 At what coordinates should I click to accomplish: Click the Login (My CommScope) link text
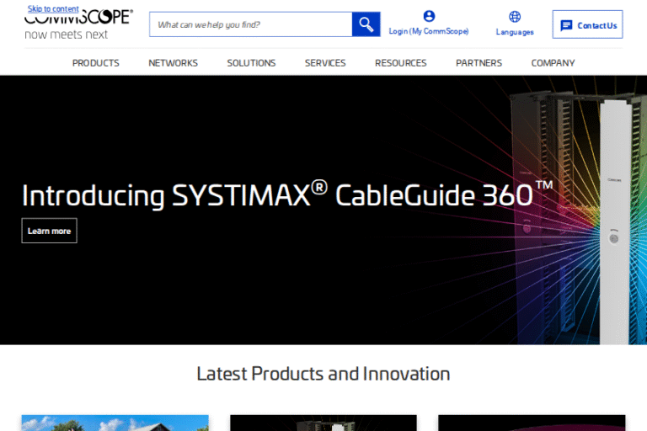pos(429,32)
